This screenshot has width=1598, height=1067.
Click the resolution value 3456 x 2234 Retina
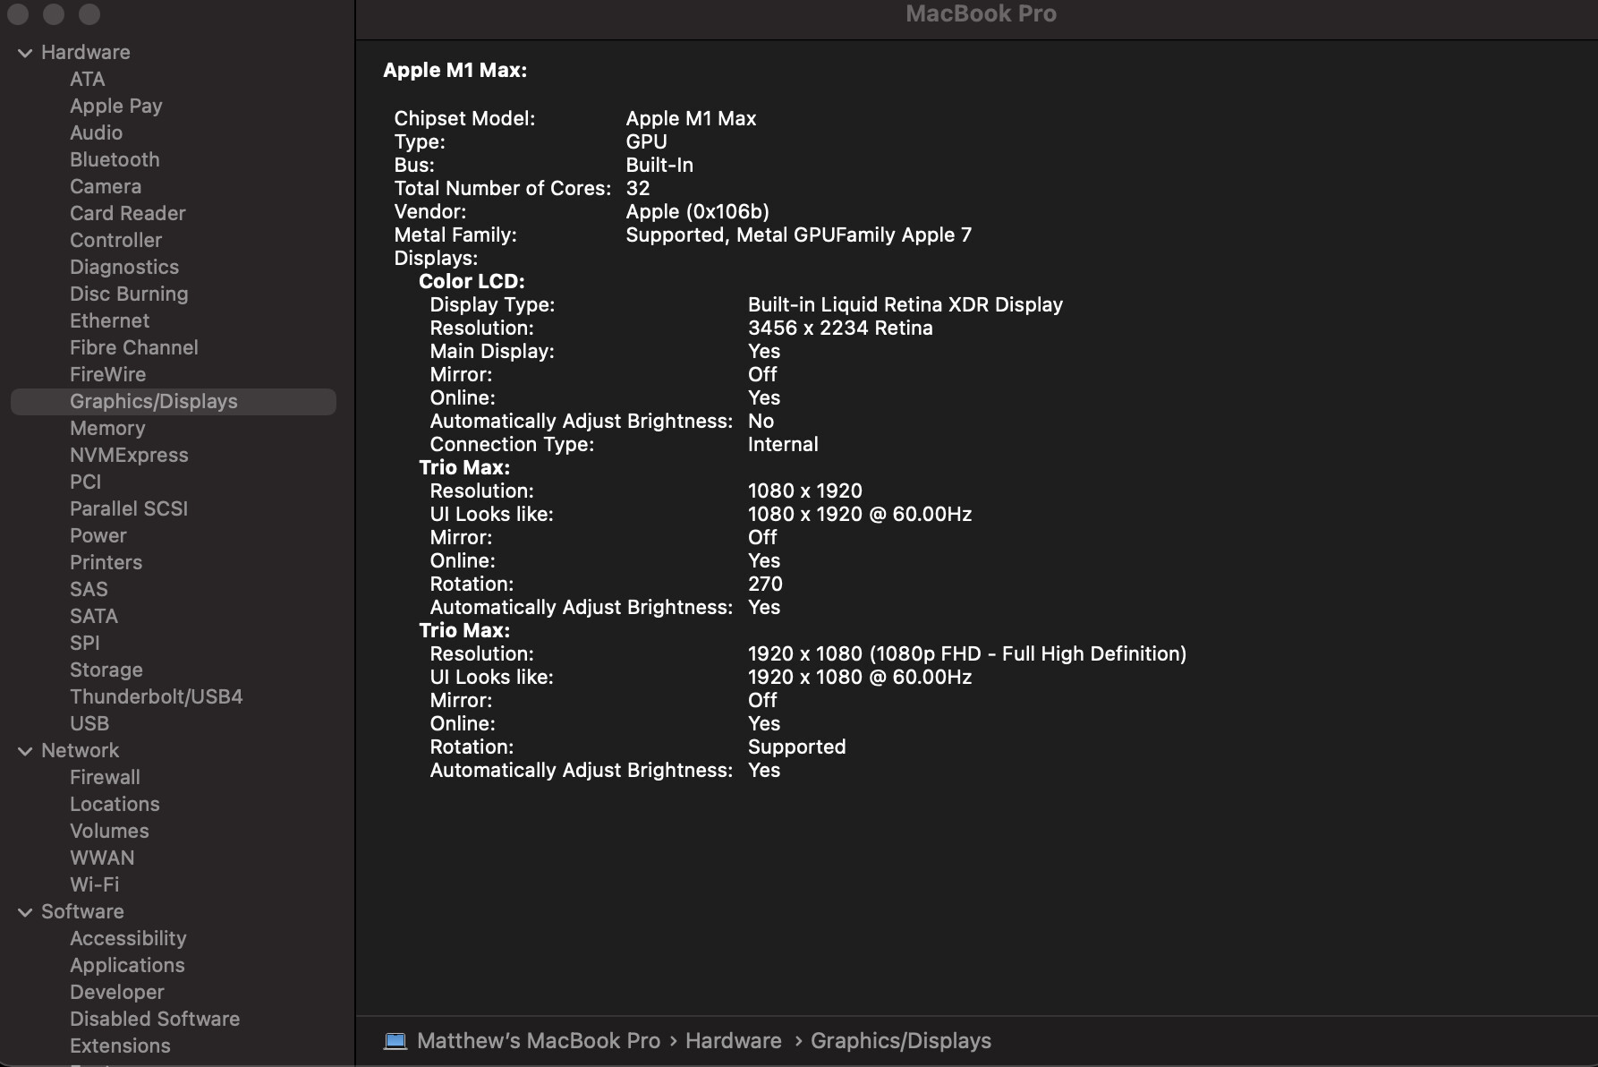click(840, 329)
